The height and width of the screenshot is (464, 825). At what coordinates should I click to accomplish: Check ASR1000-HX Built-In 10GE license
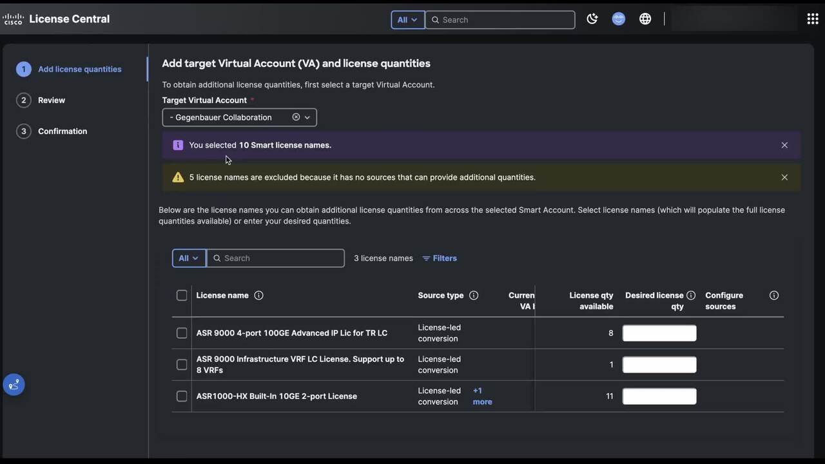pyautogui.click(x=182, y=396)
